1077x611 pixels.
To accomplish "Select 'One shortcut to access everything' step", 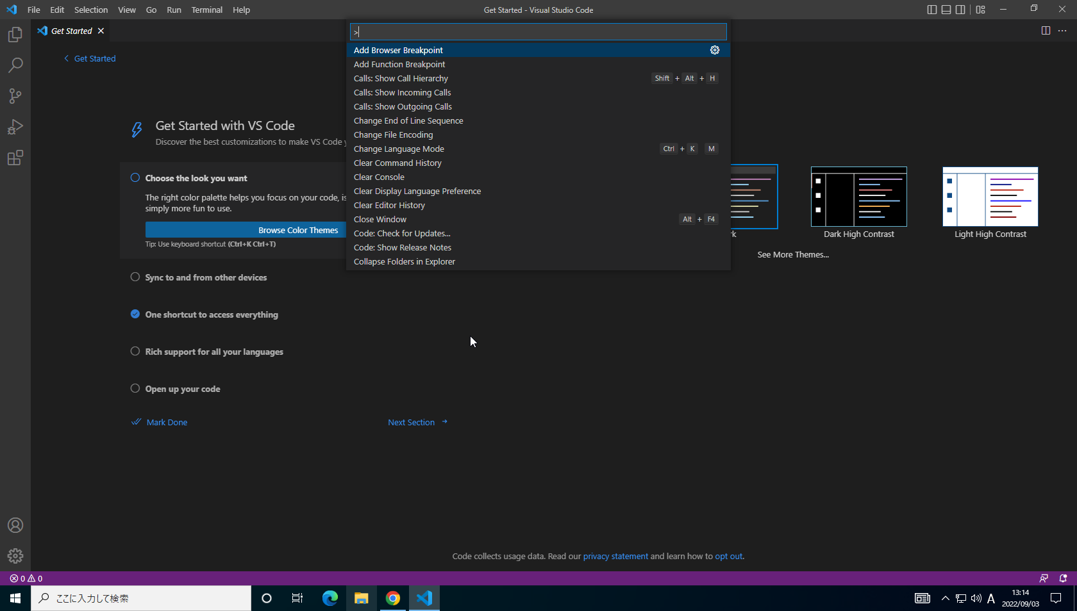I will pos(212,314).
